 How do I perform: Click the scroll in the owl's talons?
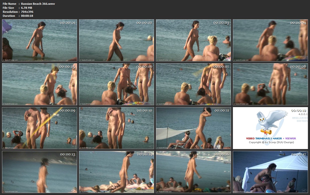point(266,131)
